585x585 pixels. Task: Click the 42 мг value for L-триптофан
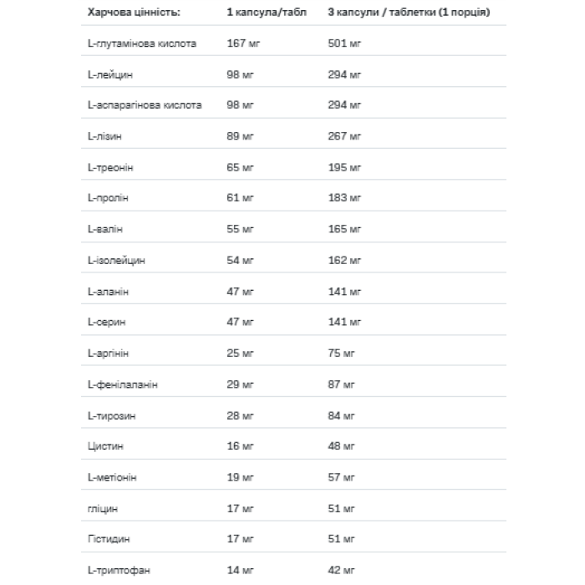pyautogui.click(x=342, y=569)
